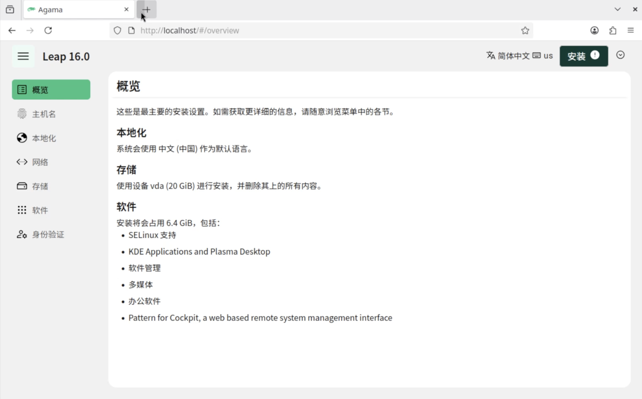Select the 软件 software grid item
Viewport: 642px width, 399px height.
(x=40, y=210)
